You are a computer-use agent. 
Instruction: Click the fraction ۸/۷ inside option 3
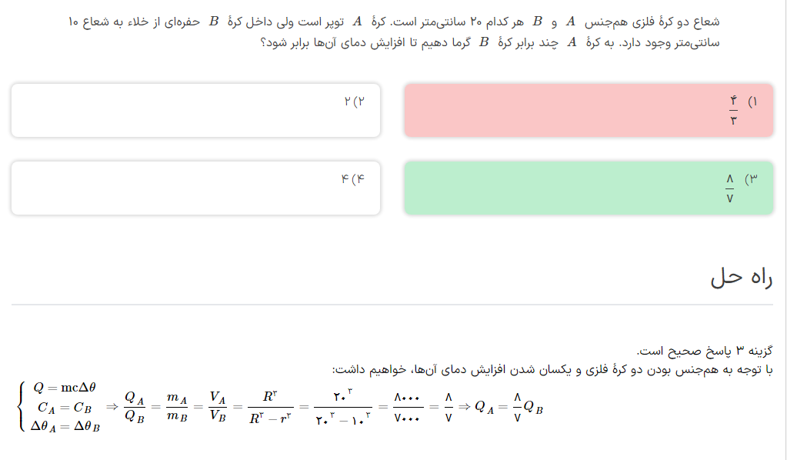click(729, 188)
